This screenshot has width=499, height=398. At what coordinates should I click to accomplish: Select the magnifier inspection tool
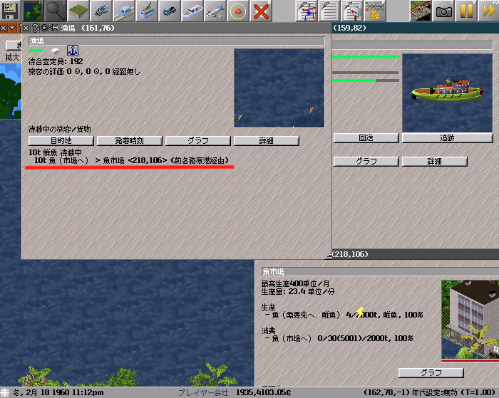pos(56,11)
